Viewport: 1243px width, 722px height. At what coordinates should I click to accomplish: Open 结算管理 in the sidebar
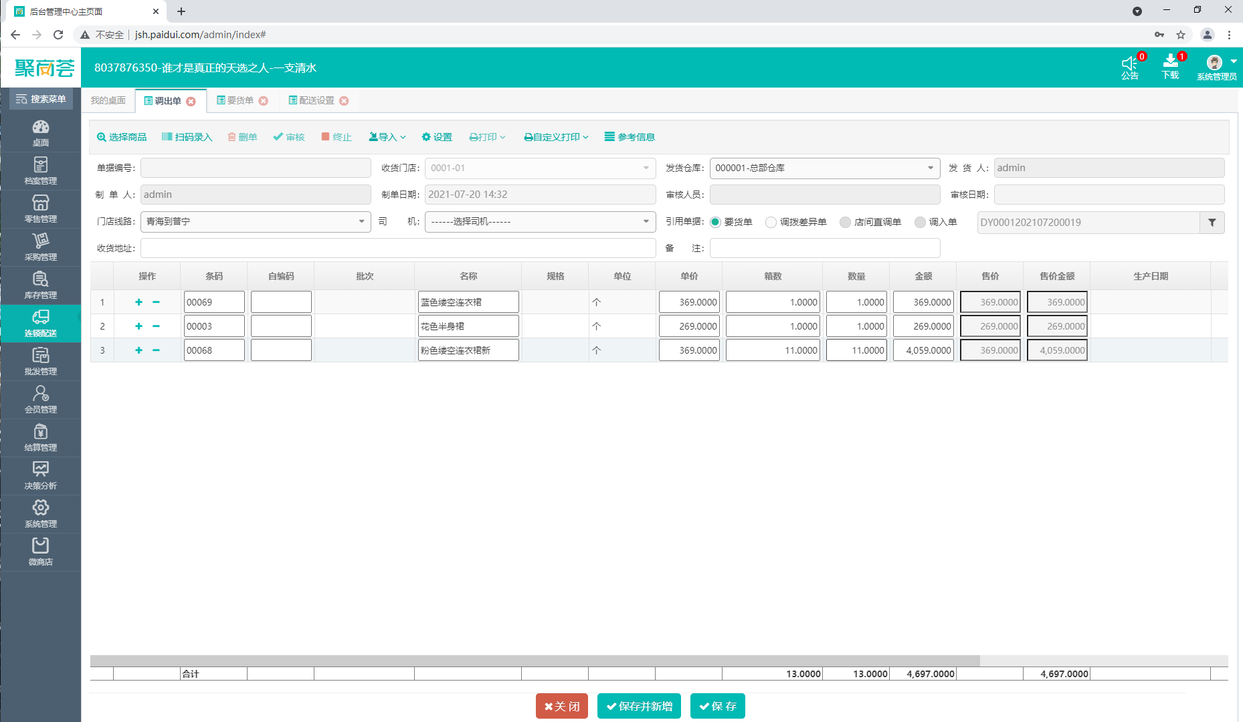point(41,438)
